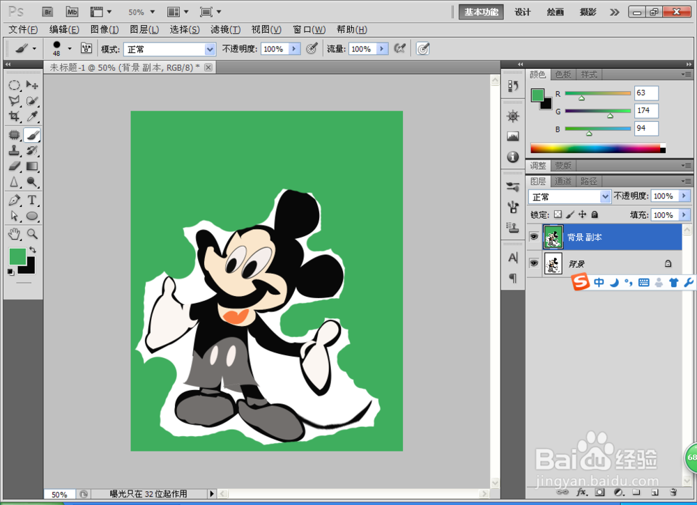Select the History Brush tool
This screenshot has width=697, height=505.
coord(32,150)
